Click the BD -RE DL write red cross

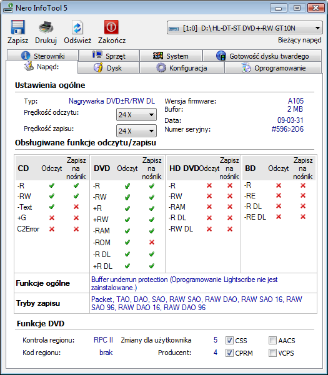point(303,217)
